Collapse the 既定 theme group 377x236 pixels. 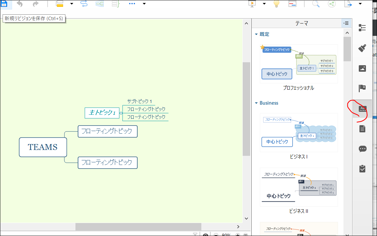[256, 34]
